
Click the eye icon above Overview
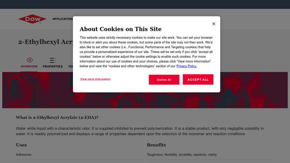click(29, 60)
